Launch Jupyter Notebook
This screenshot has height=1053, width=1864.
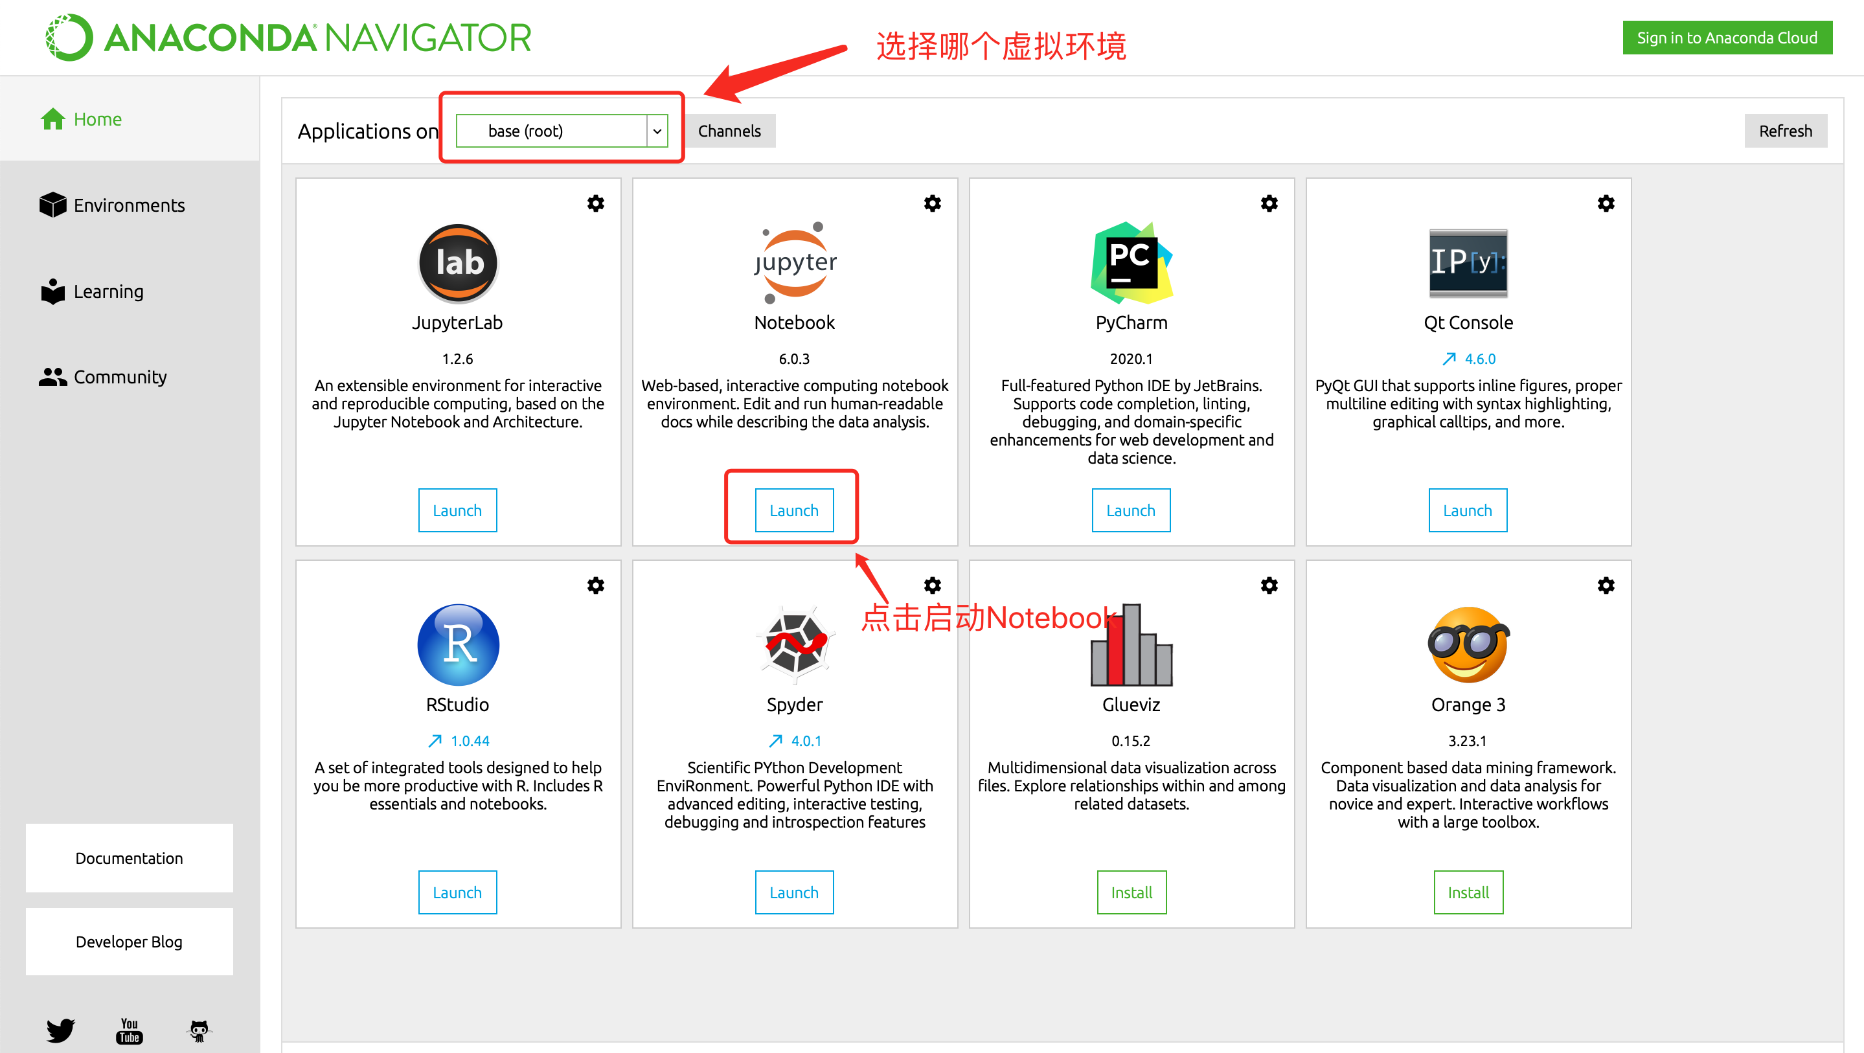click(794, 510)
